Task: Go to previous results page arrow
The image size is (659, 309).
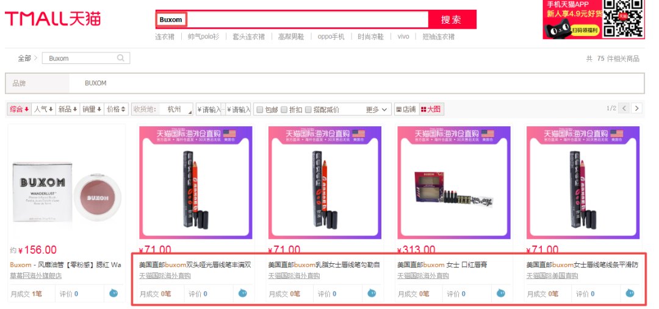Action: [x=624, y=108]
